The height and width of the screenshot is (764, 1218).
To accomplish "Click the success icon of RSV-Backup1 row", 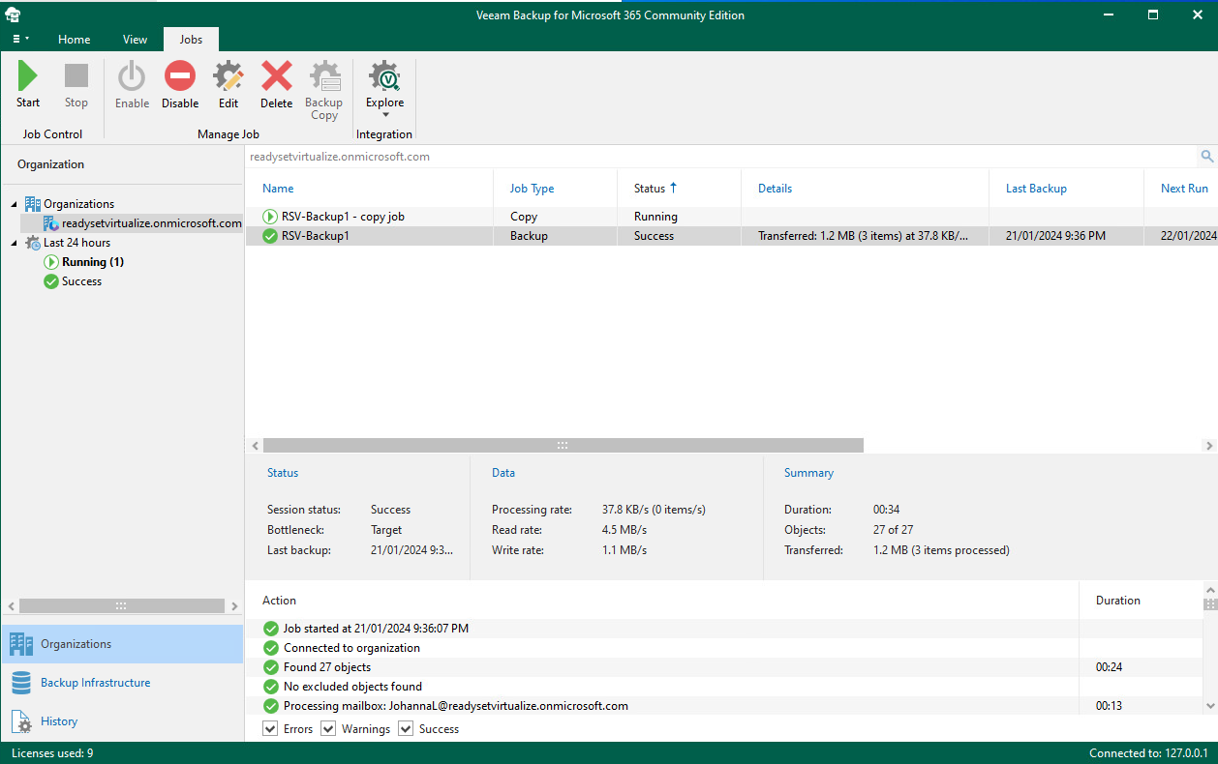I will 269,236.
